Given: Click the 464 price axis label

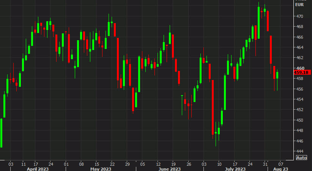Looking at the screenshot, I should click(299, 47).
